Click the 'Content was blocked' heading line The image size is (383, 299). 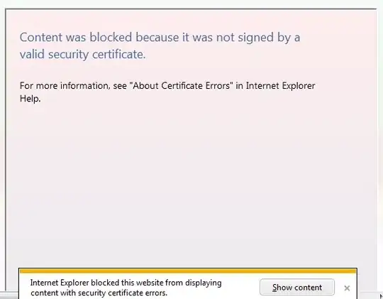coord(160,38)
